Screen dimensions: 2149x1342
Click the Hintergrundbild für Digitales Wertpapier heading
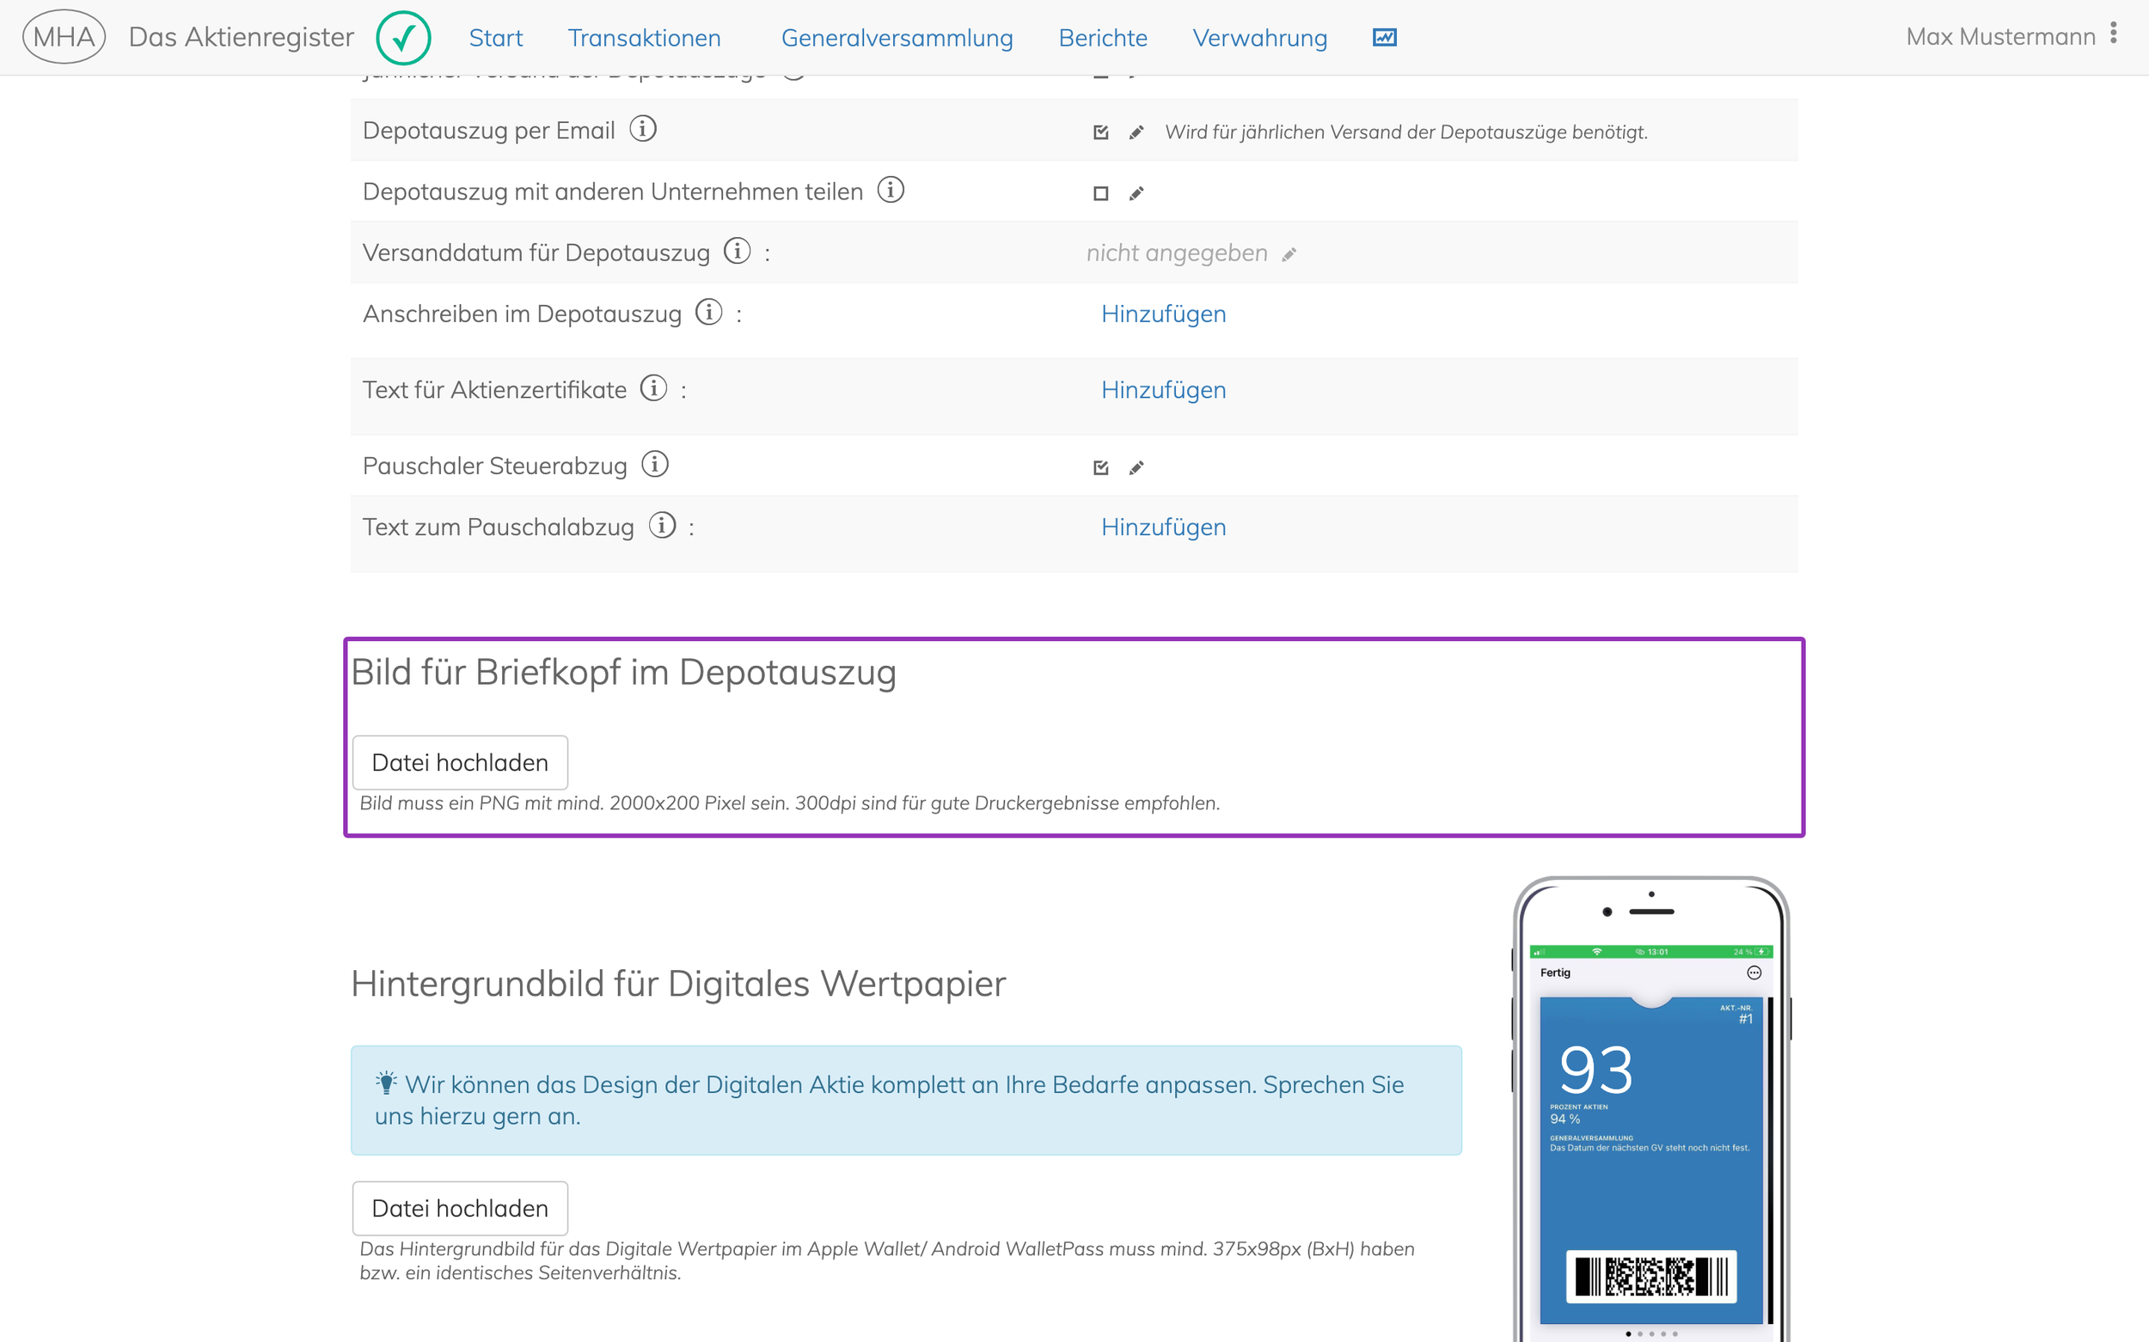[678, 984]
